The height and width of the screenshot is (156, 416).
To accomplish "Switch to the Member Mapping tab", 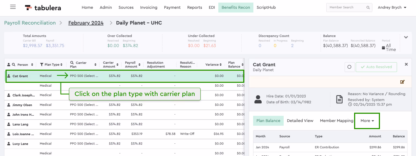I will [x=336, y=121].
